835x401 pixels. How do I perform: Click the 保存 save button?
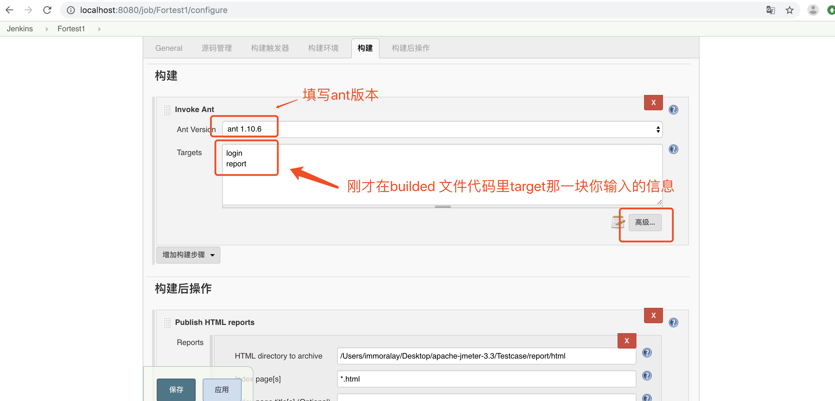(176, 389)
